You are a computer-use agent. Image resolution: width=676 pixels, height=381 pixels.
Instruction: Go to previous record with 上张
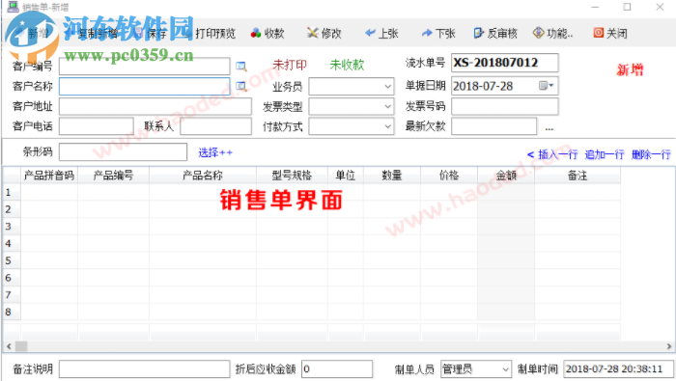point(381,33)
